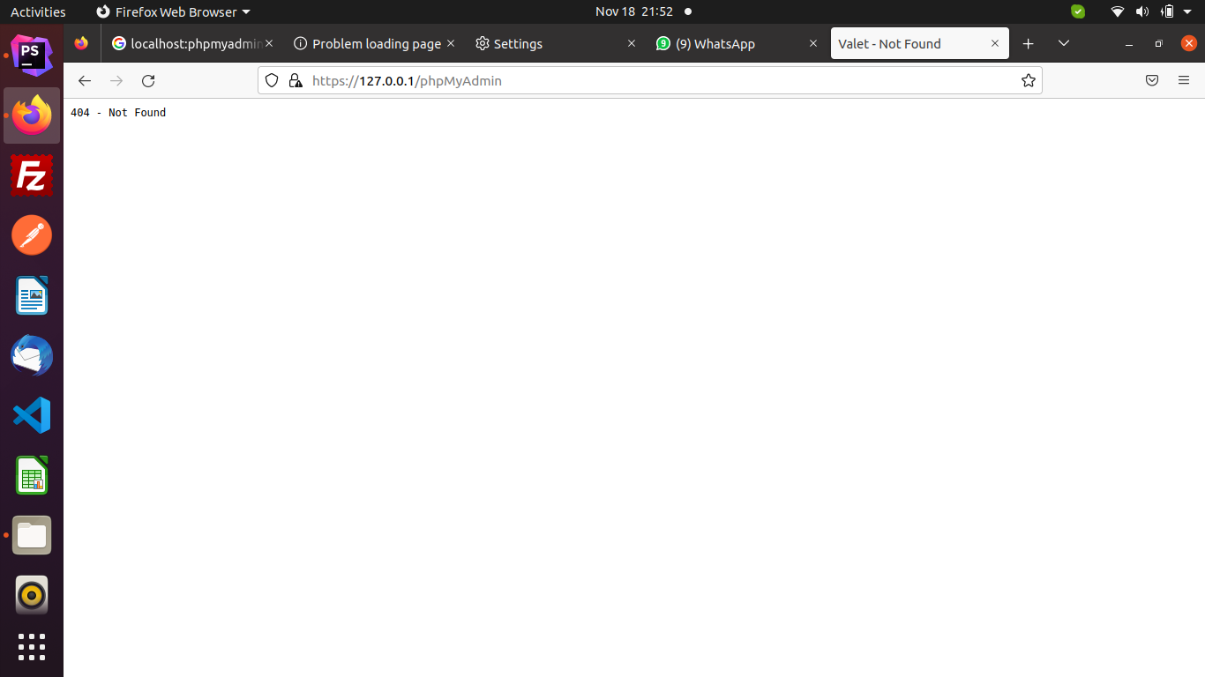This screenshot has height=677, width=1205.
Task: Switch to the WhatsApp tab
Action: 715,44
